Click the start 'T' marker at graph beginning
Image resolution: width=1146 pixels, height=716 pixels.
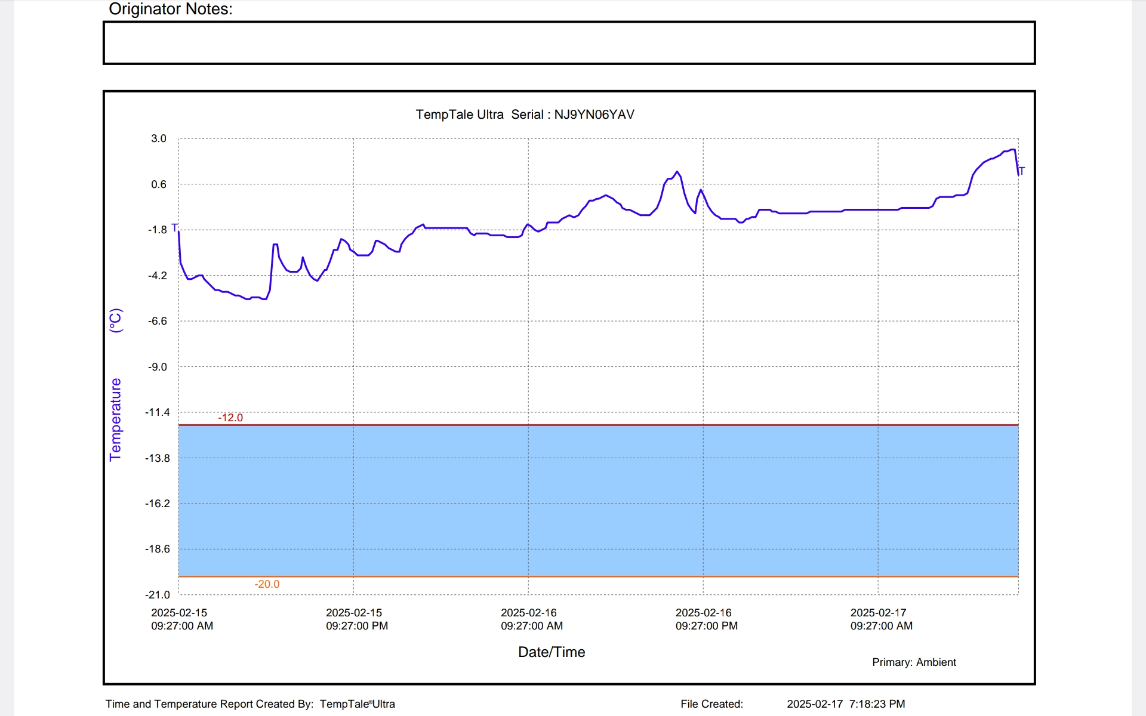click(x=174, y=227)
